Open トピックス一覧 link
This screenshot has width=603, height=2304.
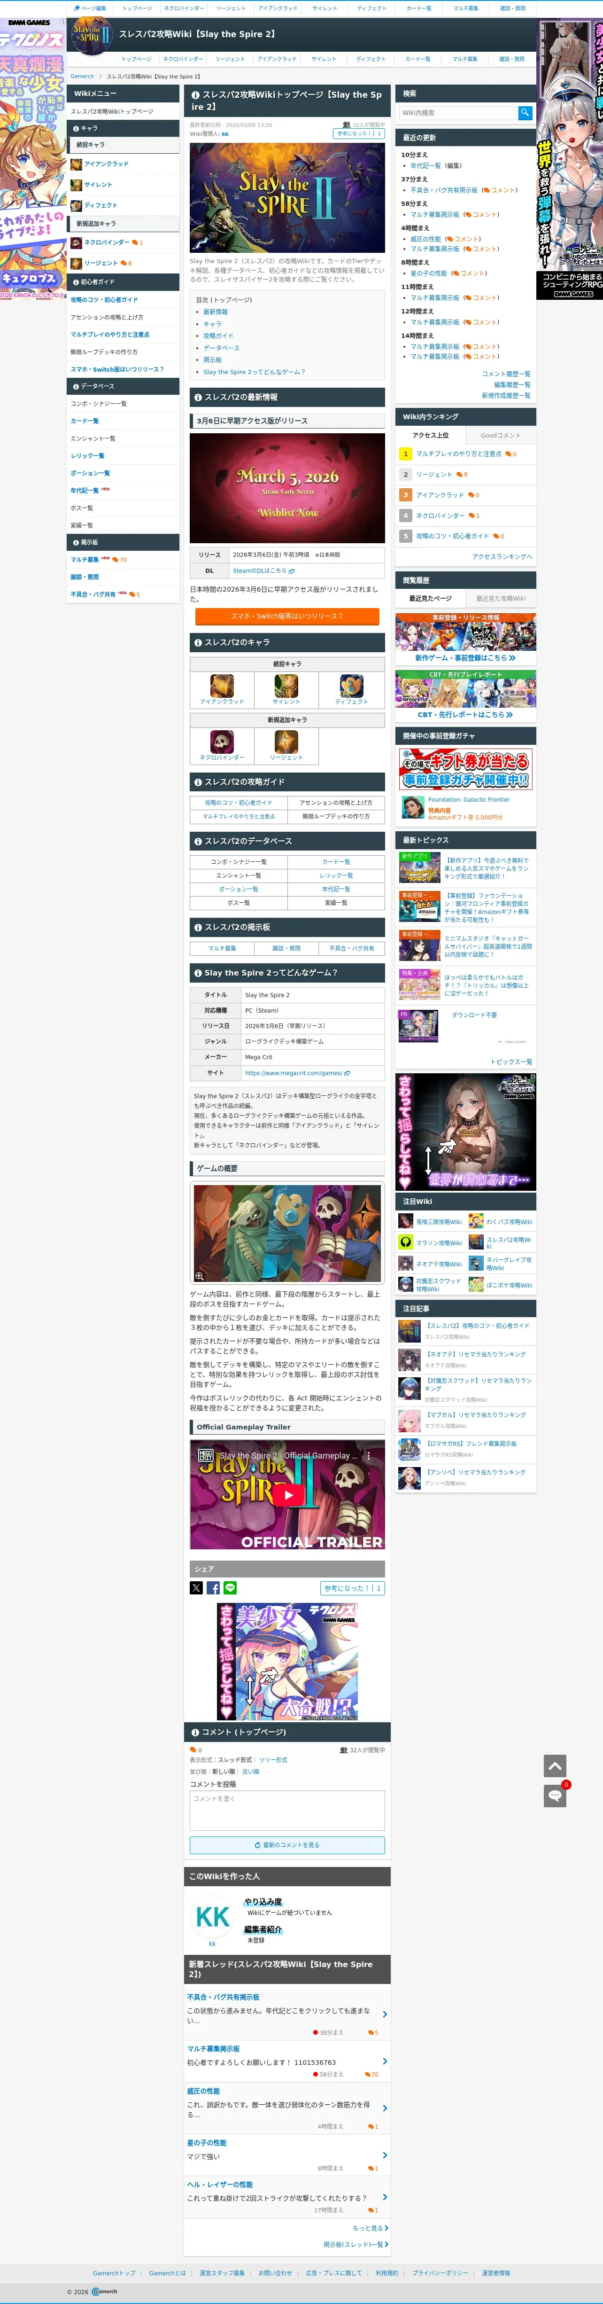tap(511, 1062)
